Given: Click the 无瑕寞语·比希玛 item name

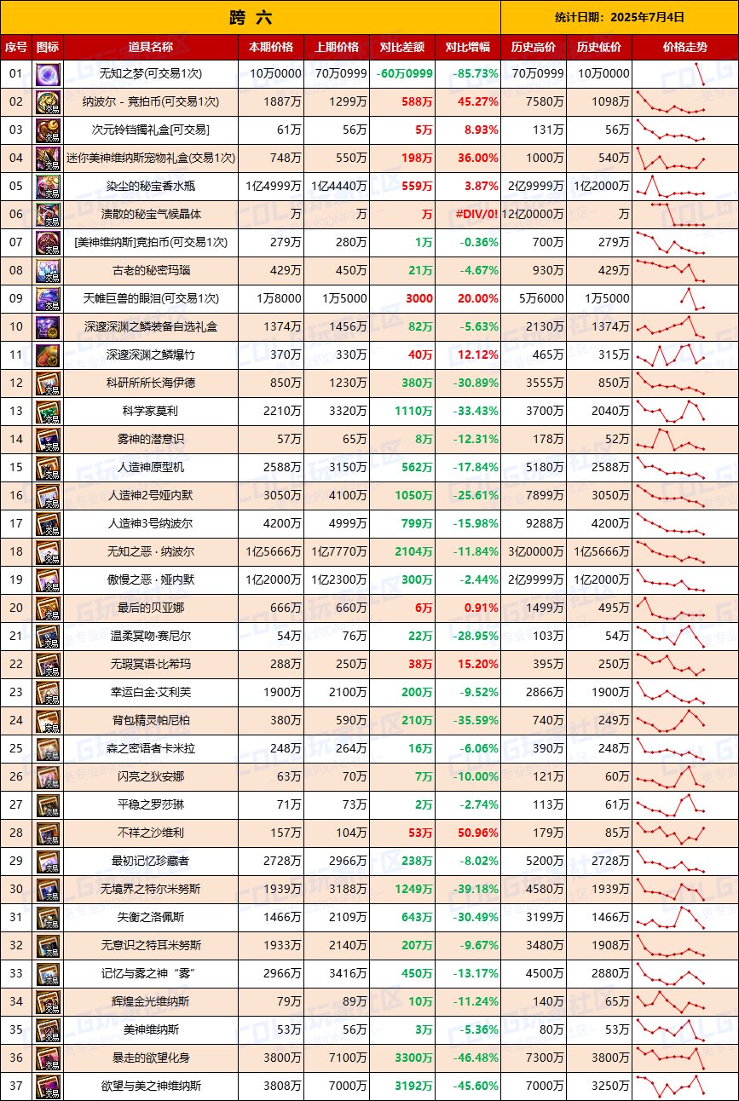Looking at the screenshot, I should [151, 665].
